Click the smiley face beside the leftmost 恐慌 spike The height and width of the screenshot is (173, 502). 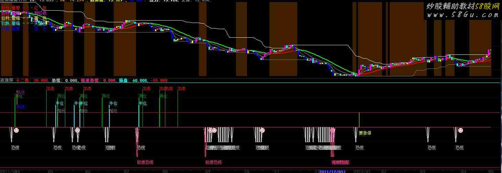coord(16,130)
